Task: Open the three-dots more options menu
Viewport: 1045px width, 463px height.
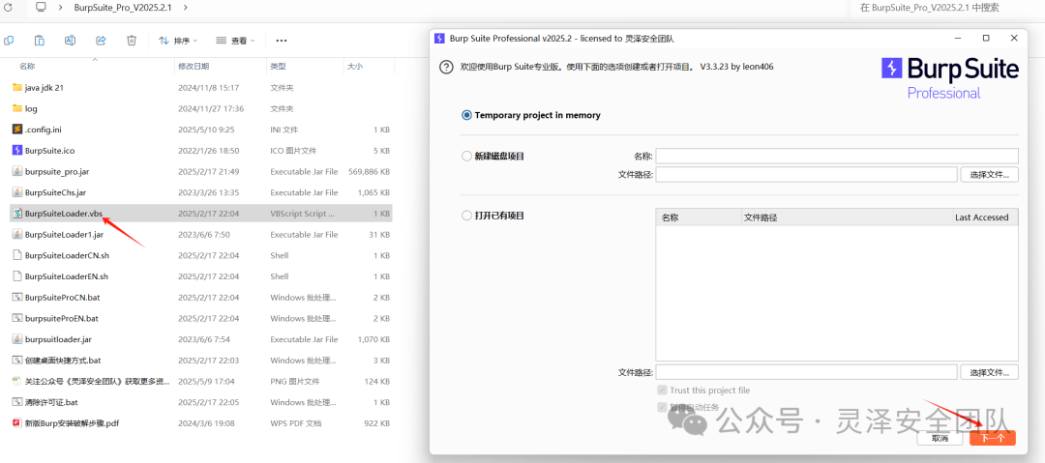Action: click(282, 41)
